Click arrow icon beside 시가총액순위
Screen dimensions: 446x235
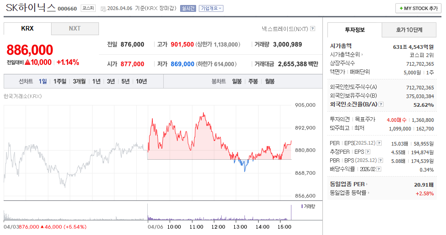362,54
